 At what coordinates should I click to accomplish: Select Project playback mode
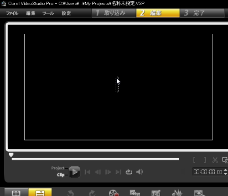pos(58,168)
